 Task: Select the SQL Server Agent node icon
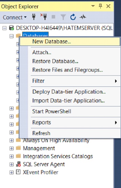18,164
